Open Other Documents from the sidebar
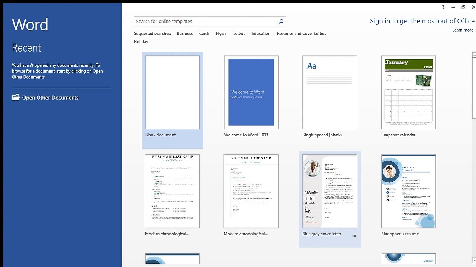The image size is (476, 267). tap(50, 98)
